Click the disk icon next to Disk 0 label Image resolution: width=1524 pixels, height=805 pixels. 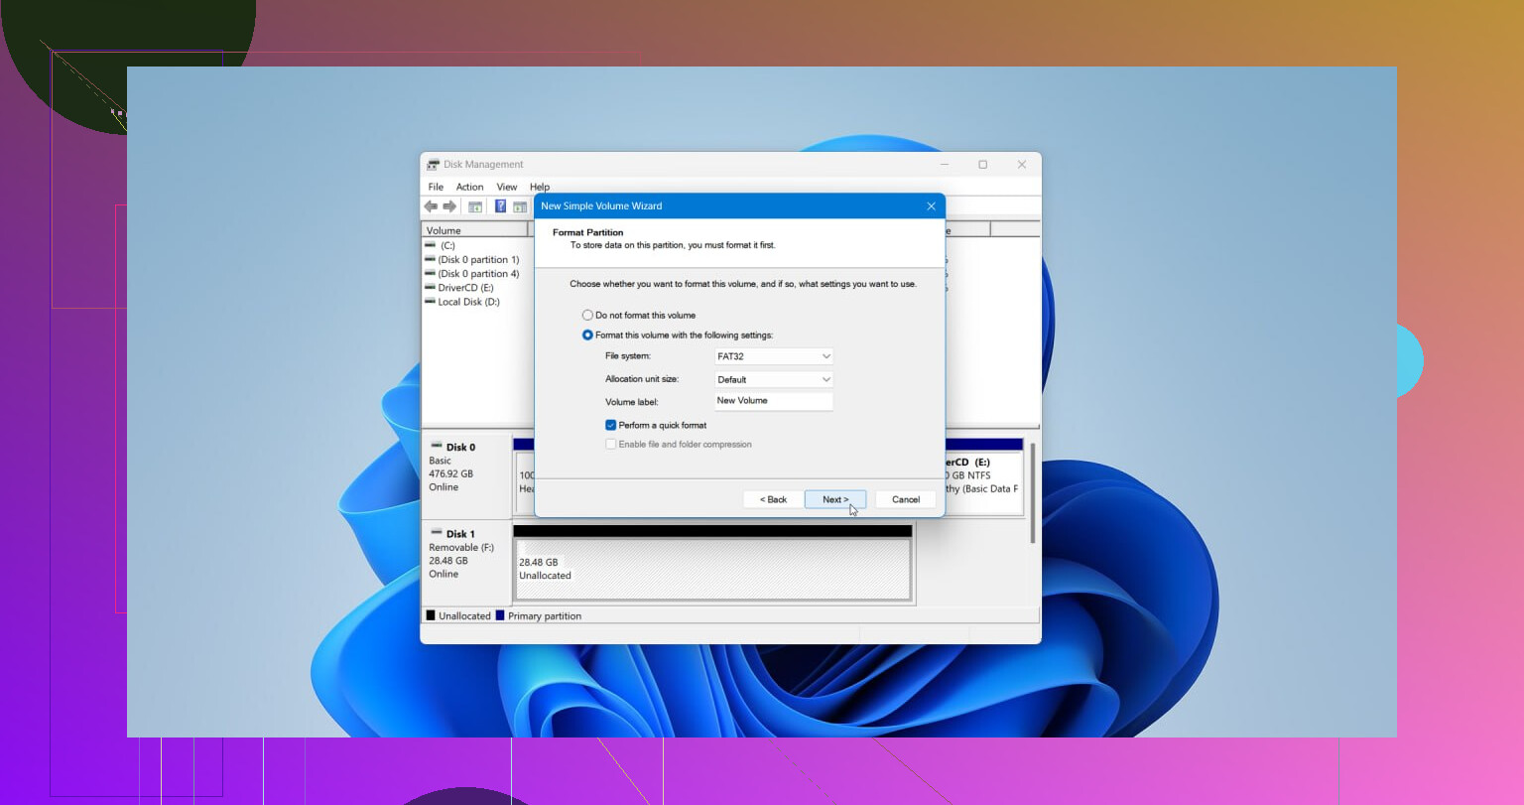(x=436, y=447)
